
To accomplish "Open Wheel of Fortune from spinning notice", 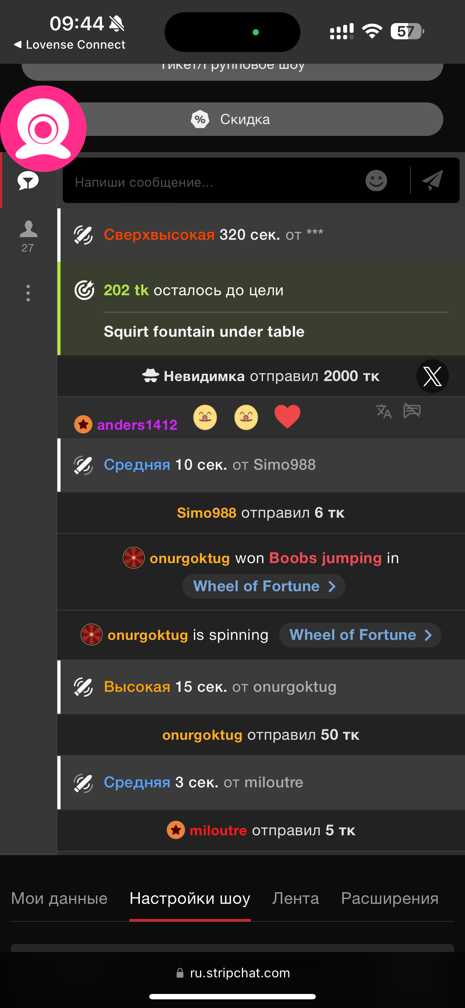I will click(360, 635).
